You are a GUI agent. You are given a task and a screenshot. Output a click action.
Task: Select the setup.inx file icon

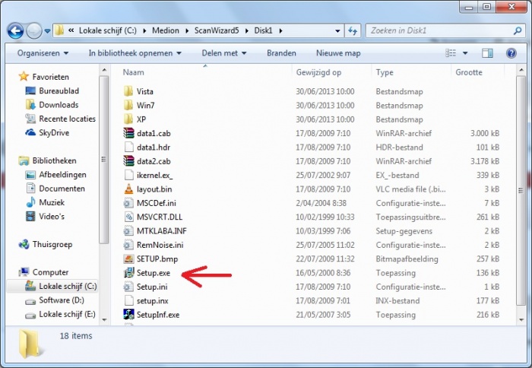pos(128,300)
